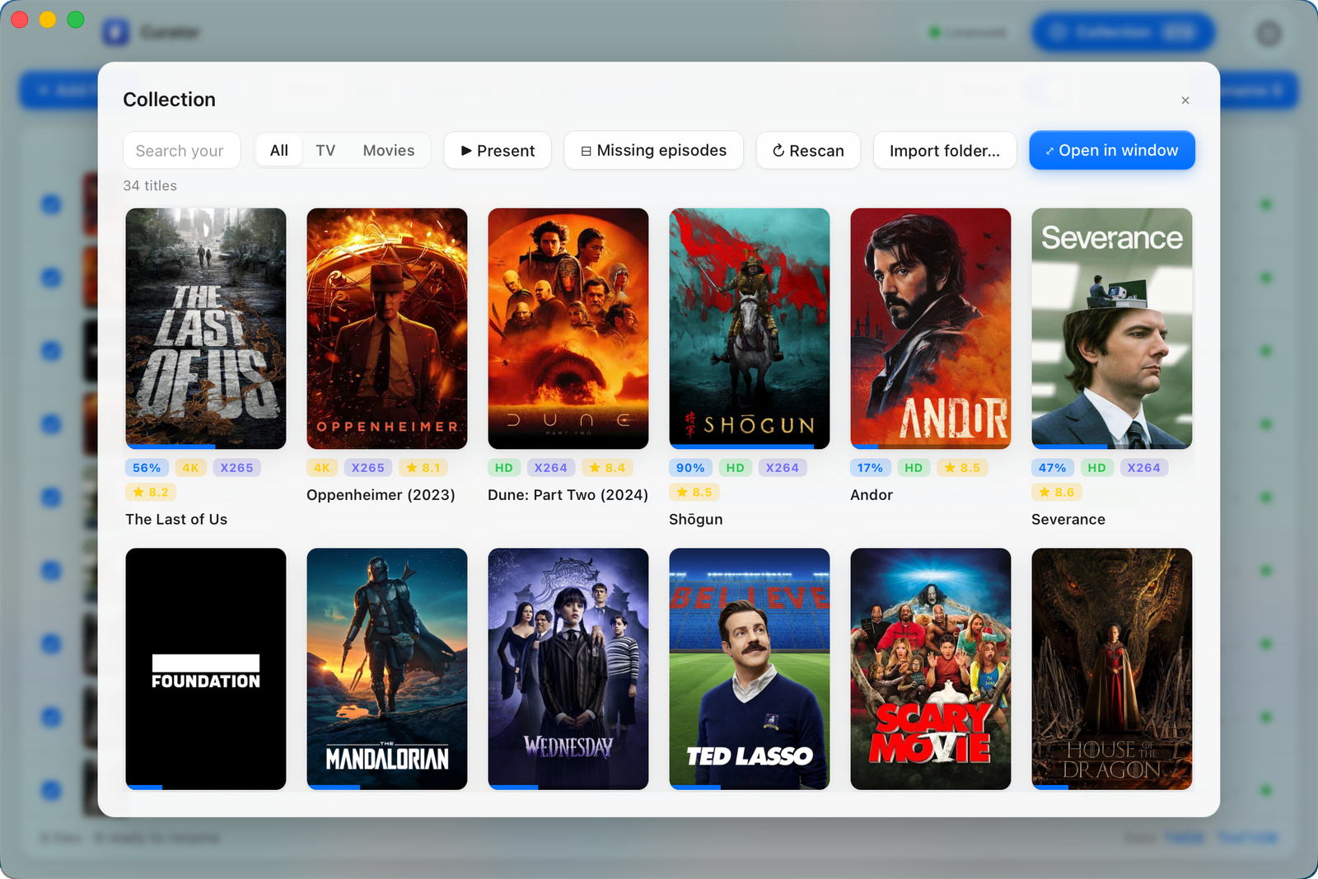Click the '34 titles' count text
The width and height of the screenshot is (1318, 879).
(x=150, y=186)
